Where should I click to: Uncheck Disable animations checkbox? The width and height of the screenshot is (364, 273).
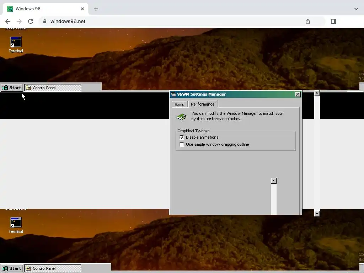pyautogui.click(x=182, y=138)
